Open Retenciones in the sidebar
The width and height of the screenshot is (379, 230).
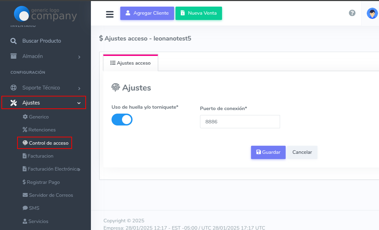pos(42,130)
